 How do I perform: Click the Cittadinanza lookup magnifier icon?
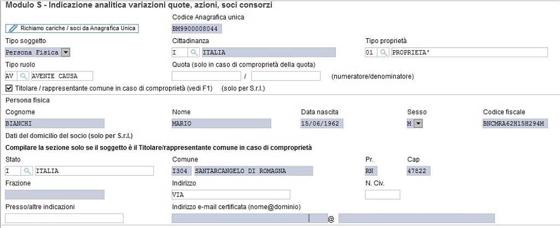[194, 52]
